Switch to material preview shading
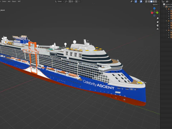This screenshot has height=129, width=172. point(154,1)
